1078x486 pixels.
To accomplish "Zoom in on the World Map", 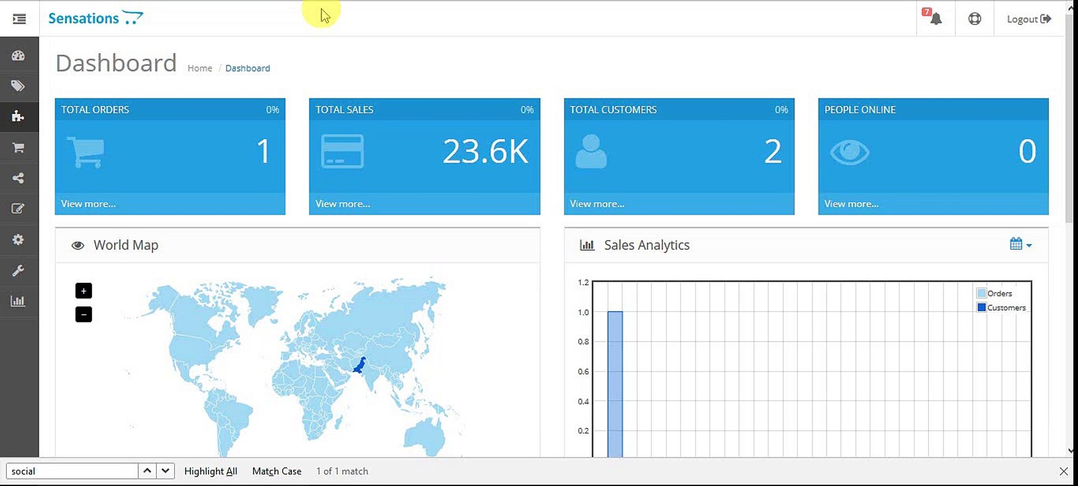I will click(x=84, y=291).
